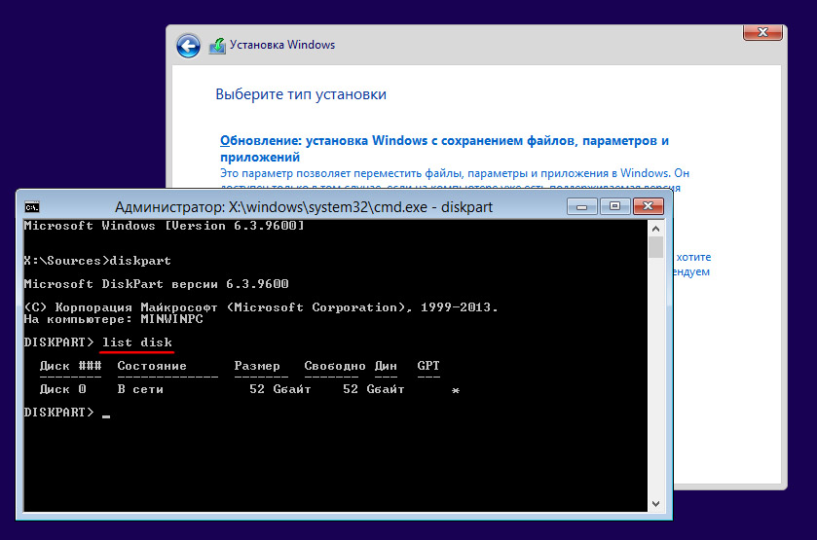Close the Windows Setup window
817x540 pixels.
762,32
